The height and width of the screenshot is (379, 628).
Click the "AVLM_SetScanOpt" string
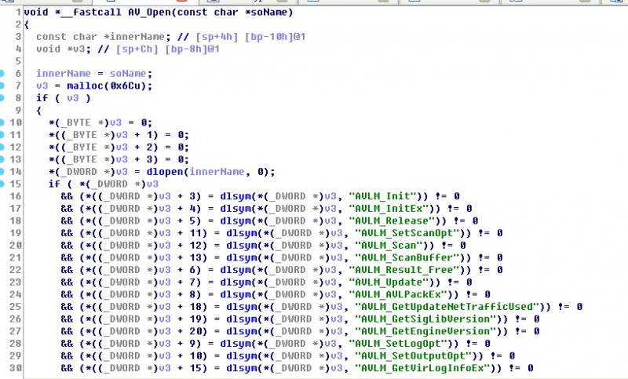click(x=407, y=233)
